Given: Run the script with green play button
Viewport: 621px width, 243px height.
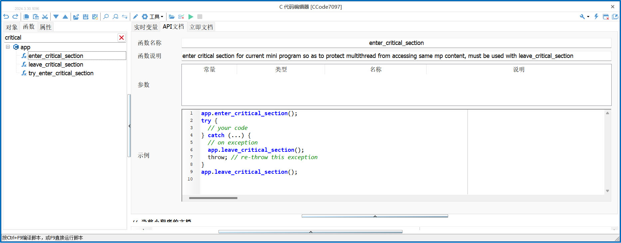Looking at the screenshot, I should [191, 17].
